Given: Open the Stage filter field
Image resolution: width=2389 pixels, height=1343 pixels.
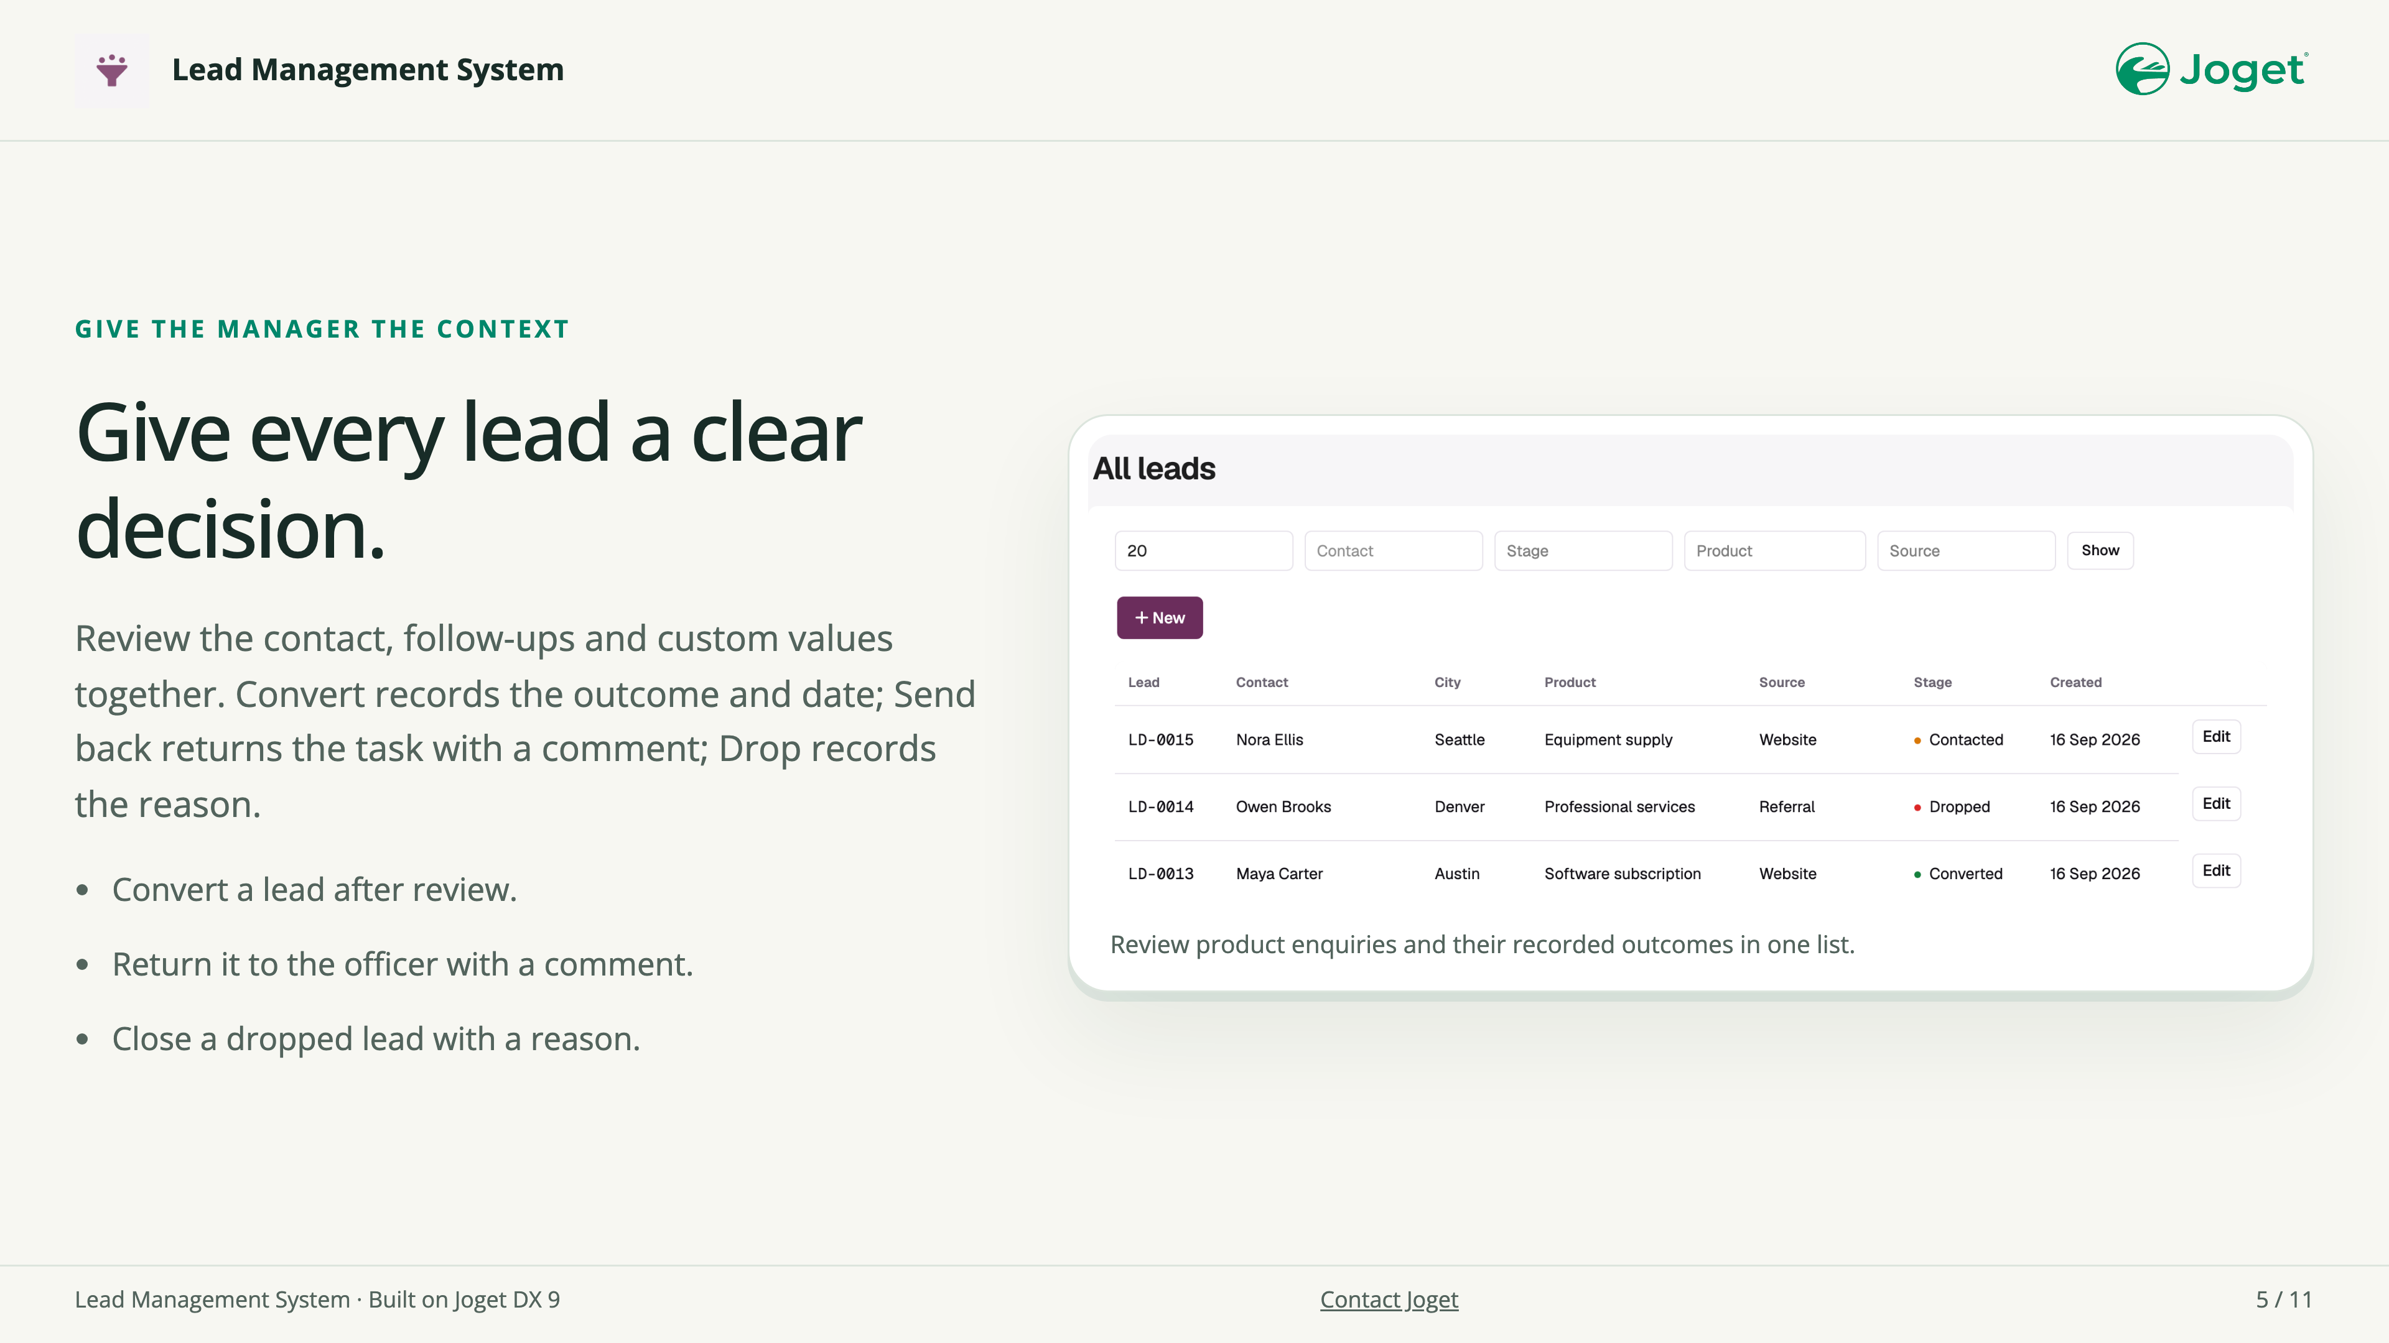Looking at the screenshot, I should coord(1583,550).
